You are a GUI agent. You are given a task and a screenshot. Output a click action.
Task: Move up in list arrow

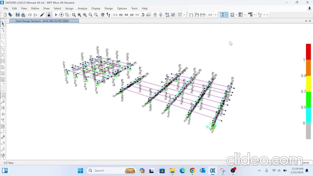point(155,15)
